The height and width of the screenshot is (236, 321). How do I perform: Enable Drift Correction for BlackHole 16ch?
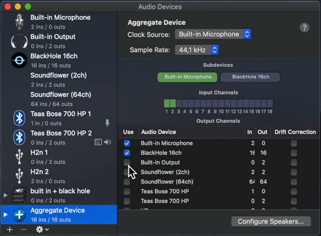click(294, 153)
